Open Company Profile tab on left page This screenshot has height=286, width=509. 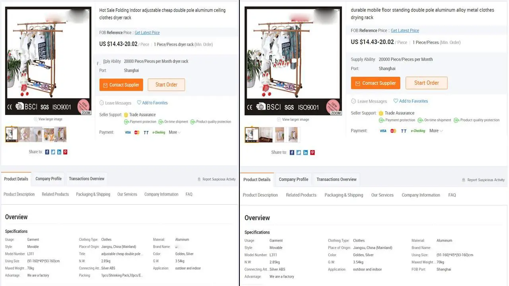click(x=49, y=179)
